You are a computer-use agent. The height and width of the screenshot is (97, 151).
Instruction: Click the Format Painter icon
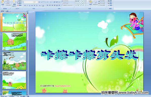click(x=8, y=5)
